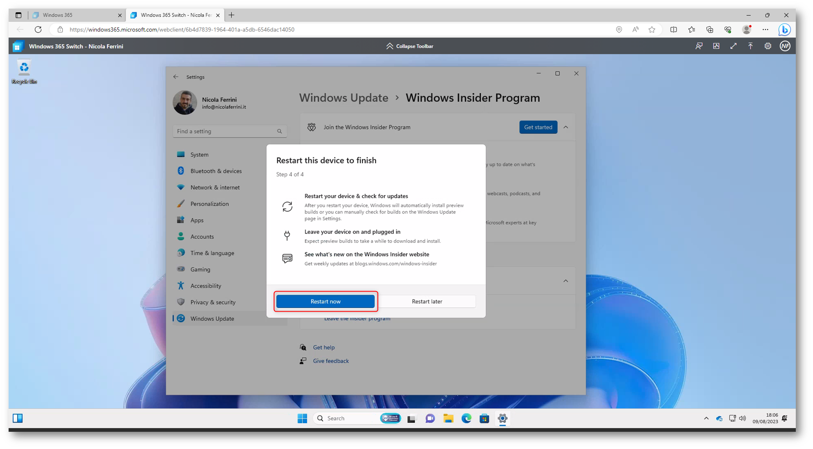Click the Start button on the taskbar
This screenshot has height=449, width=813.
302,418
